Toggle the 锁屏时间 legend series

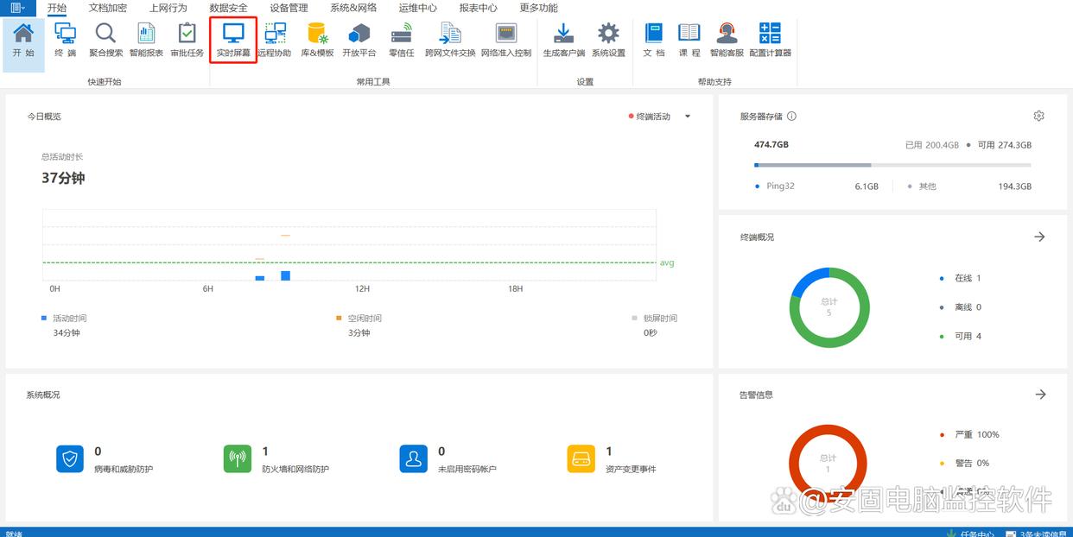click(x=658, y=319)
